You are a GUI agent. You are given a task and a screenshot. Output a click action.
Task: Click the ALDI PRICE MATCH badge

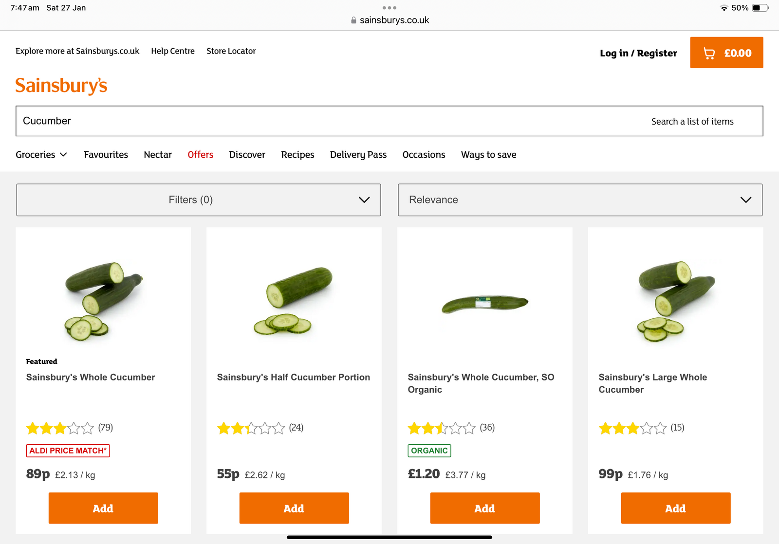coord(68,451)
